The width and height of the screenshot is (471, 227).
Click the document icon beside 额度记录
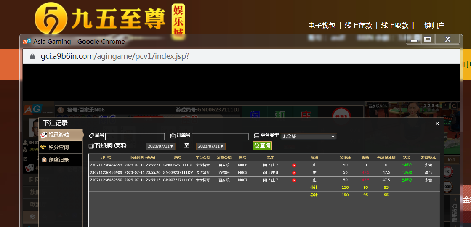click(x=44, y=160)
